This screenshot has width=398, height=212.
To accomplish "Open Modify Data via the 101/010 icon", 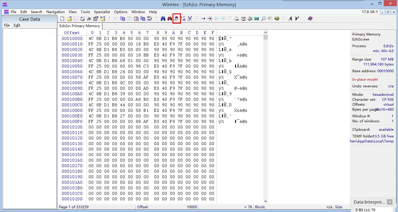I will [x=149, y=19].
